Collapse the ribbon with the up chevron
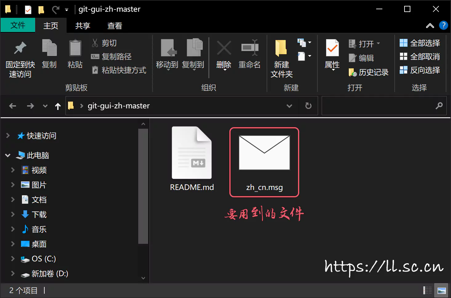 (430, 26)
